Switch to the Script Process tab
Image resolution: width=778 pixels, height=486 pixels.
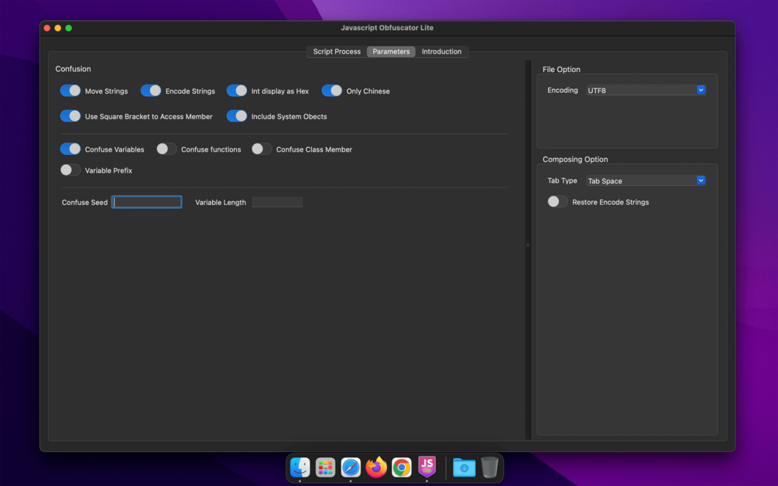point(337,52)
